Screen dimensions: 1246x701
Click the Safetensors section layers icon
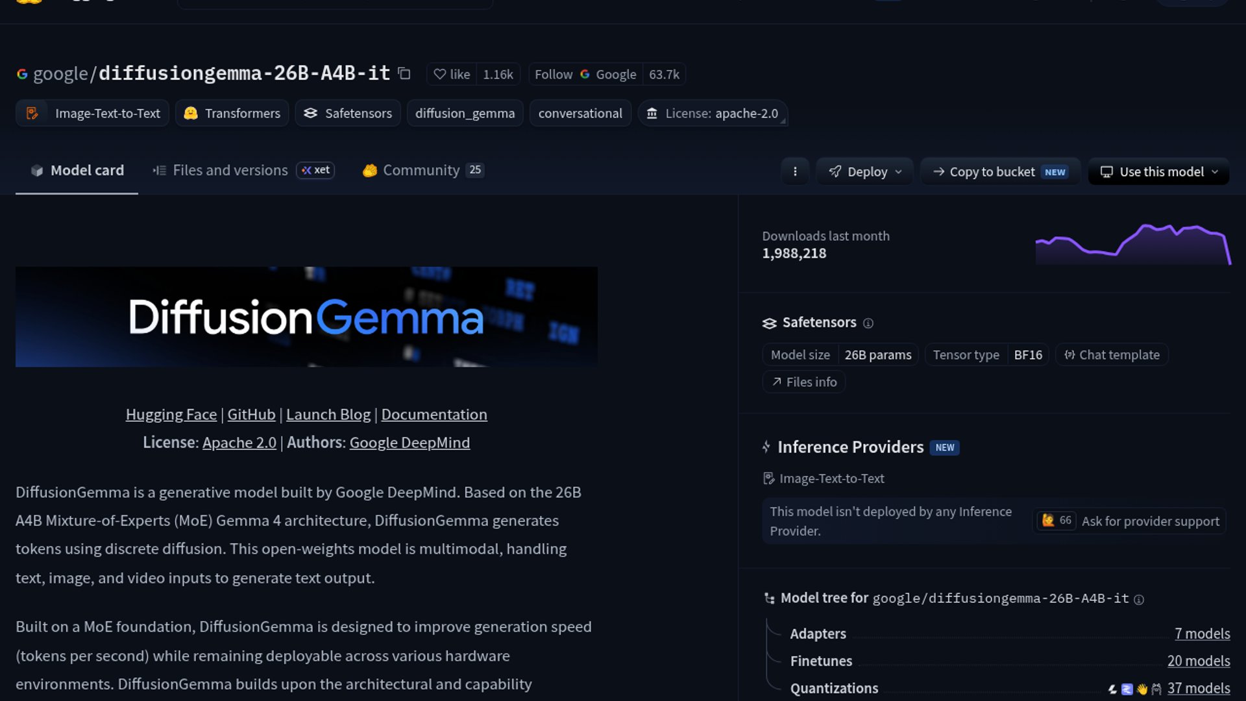770,323
